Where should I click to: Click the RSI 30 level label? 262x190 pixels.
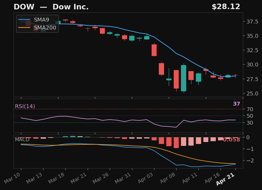[250, 123]
